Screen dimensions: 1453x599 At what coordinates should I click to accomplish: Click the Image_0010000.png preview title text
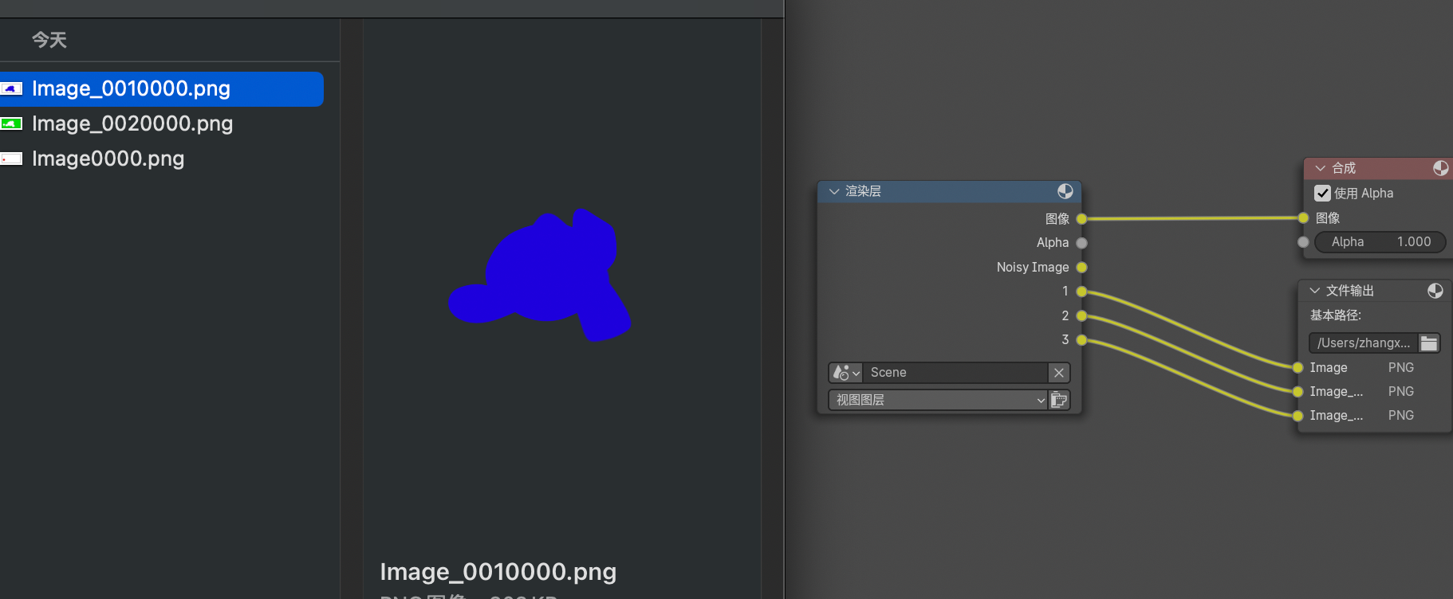(x=498, y=572)
